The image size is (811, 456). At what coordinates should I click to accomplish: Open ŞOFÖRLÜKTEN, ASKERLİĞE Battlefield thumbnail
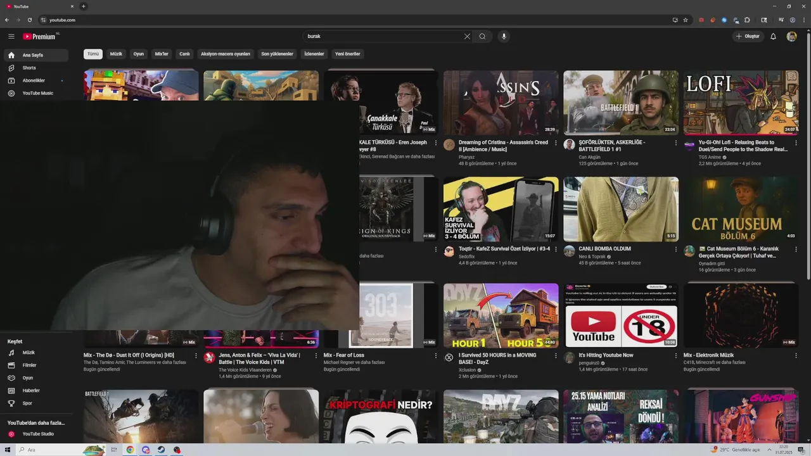pyautogui.click(x=621, y=102)
